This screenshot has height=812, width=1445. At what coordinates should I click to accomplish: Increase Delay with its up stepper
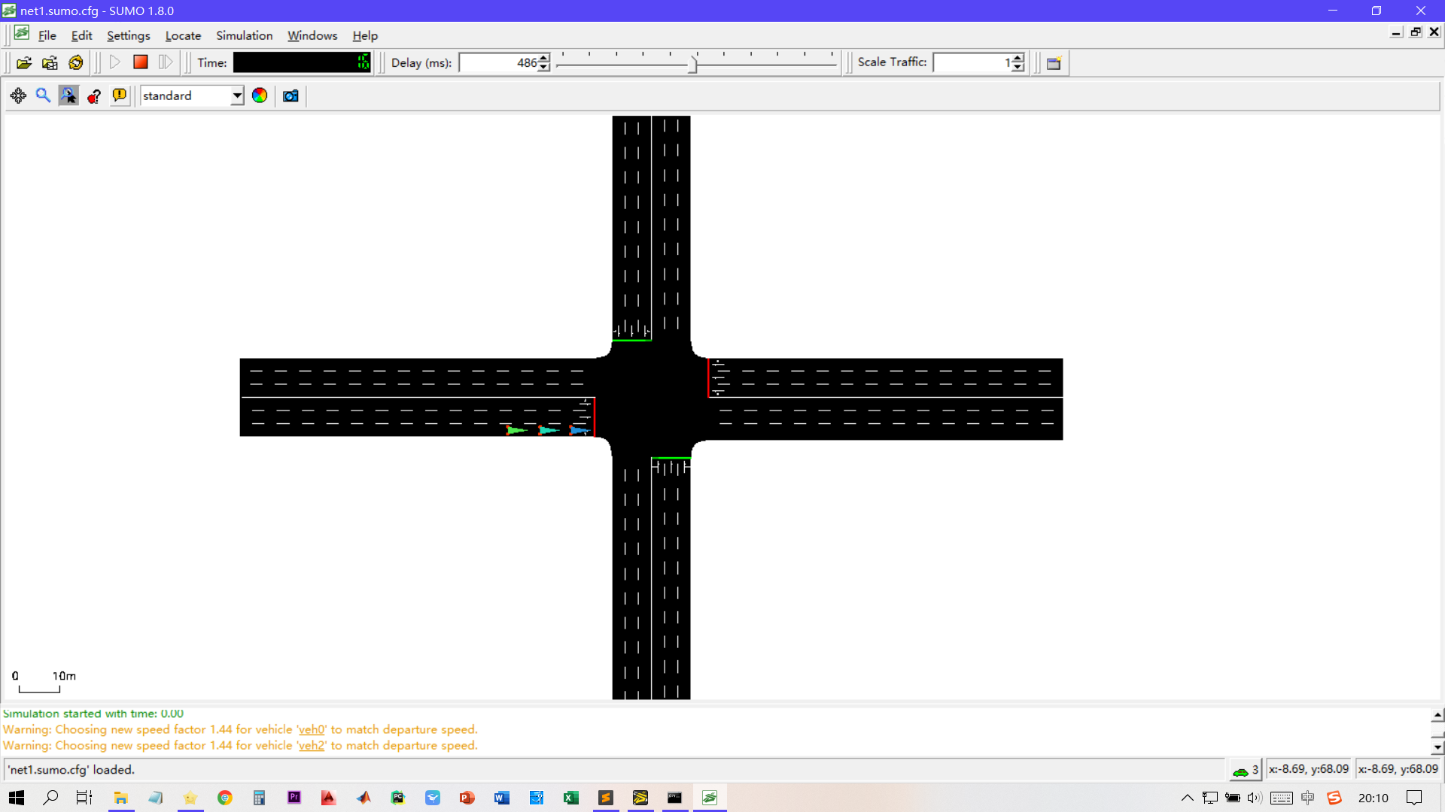click(543, 58)
